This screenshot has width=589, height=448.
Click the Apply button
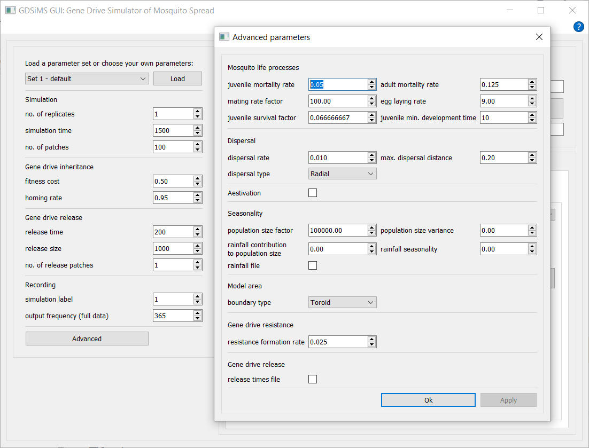tap(508, 400)
